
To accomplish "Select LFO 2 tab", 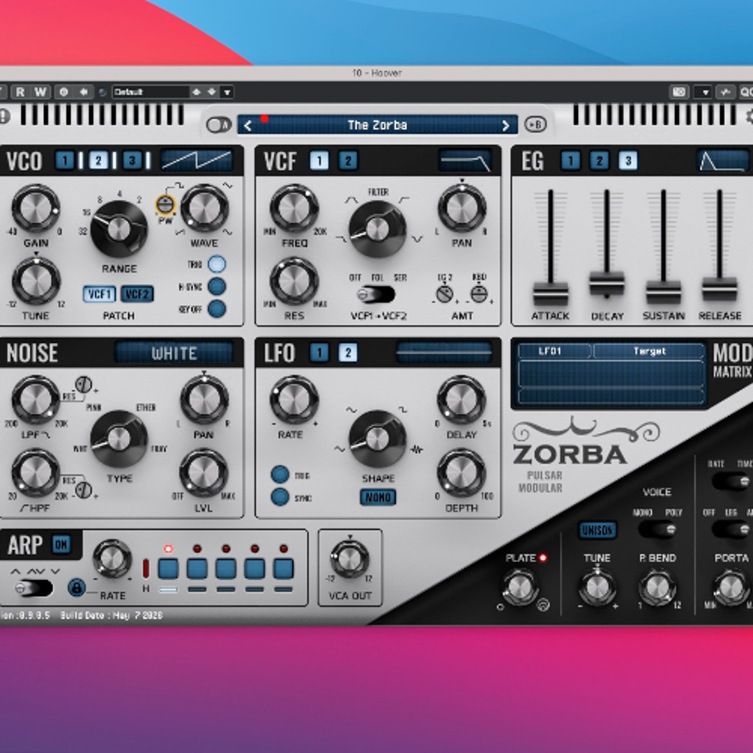I will point(348,353).
